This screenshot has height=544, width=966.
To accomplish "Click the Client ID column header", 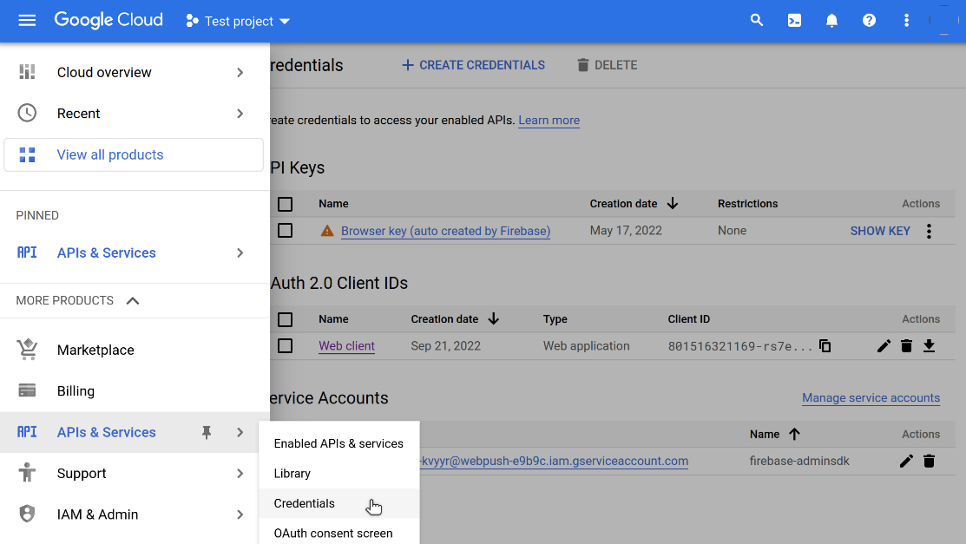I will [x=689, y=319].
